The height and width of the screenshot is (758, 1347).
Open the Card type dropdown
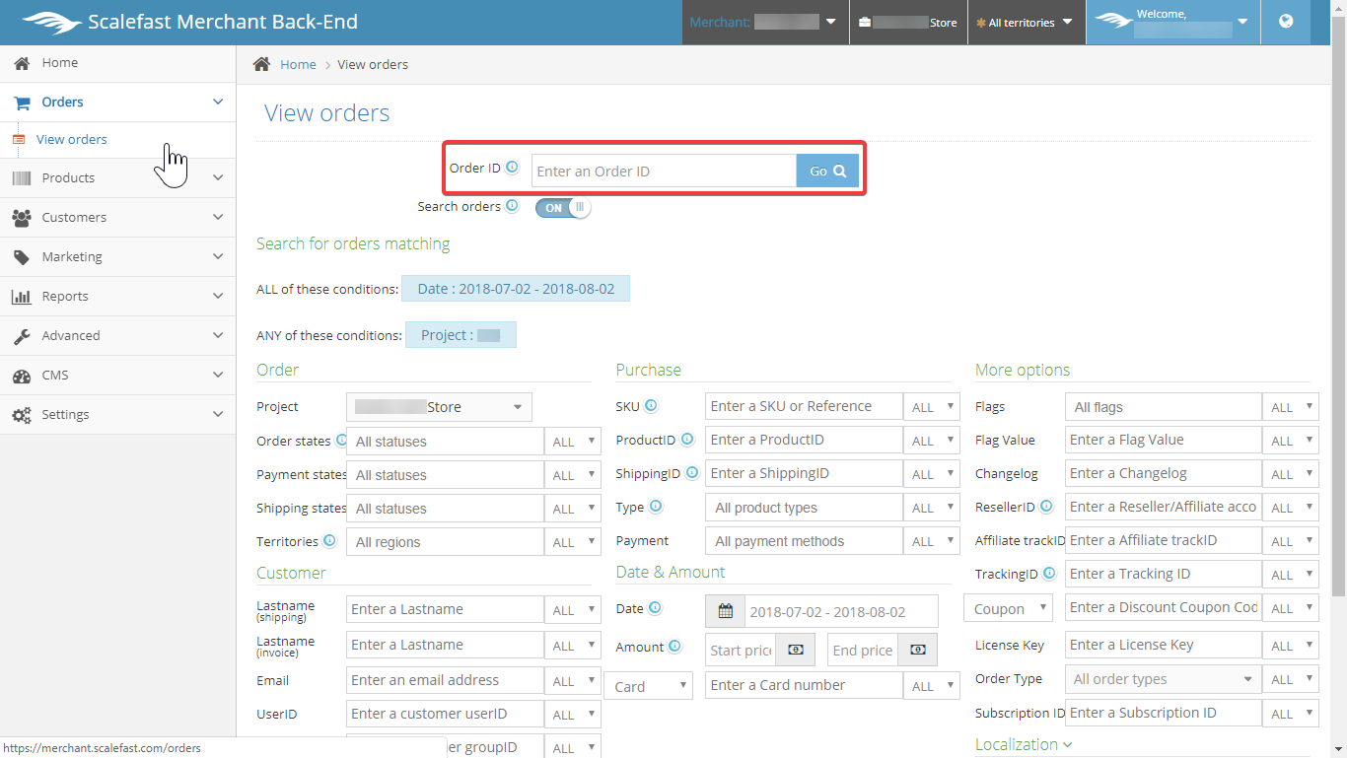click(x=648, y=686)
